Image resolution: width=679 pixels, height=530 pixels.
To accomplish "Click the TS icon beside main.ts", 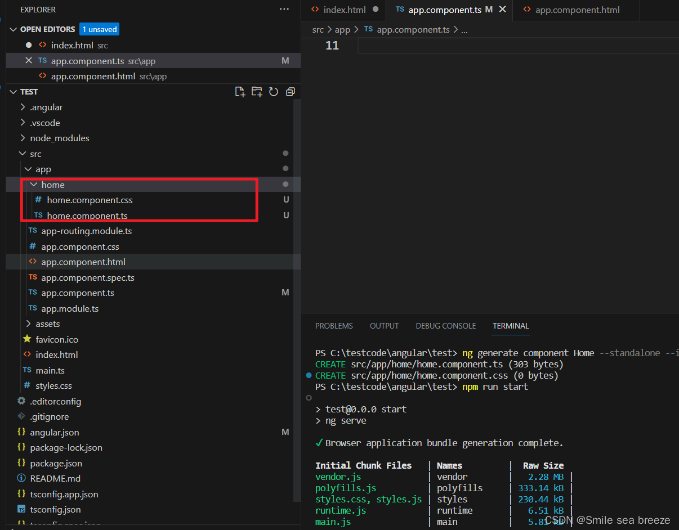I will [x=27, y=370].
